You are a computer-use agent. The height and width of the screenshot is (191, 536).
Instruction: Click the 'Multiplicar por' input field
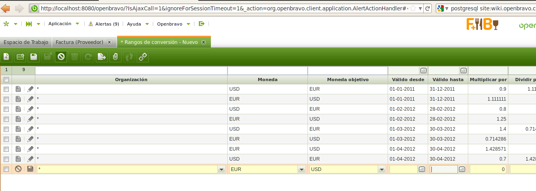click(x=487, y=169)
